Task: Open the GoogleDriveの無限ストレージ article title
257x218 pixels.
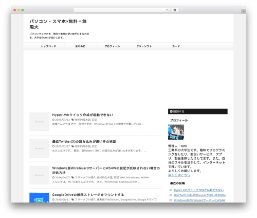Action: coord(88,195)
